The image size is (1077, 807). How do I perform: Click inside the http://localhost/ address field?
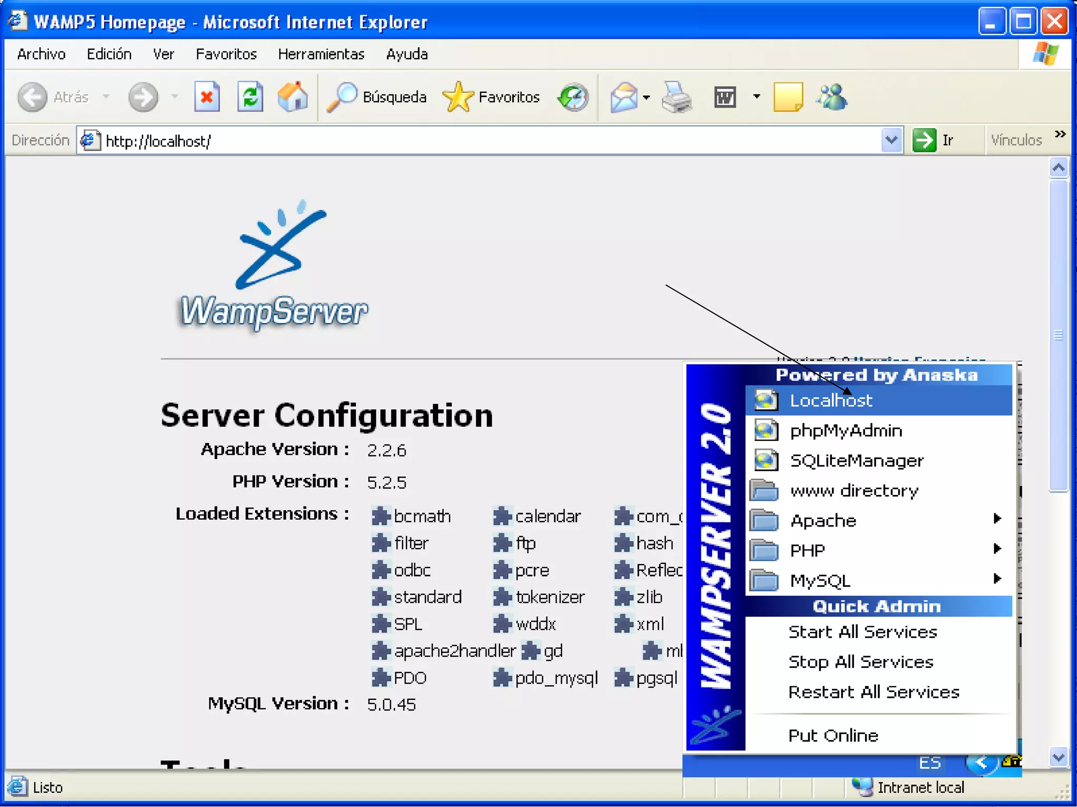coord(473,141)
